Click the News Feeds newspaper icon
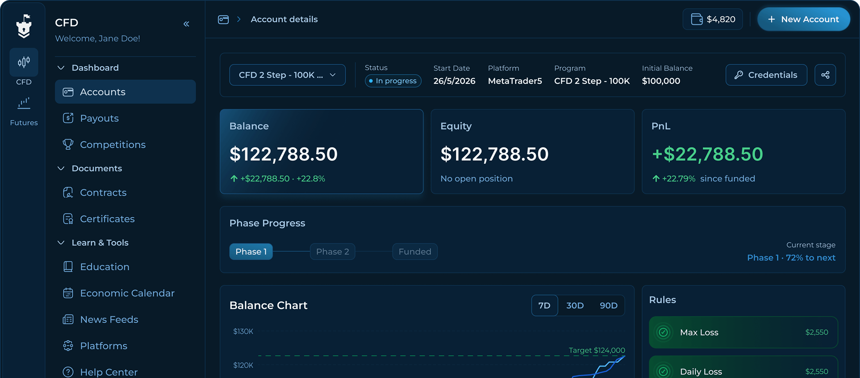Image resolution: width=860 pixels, height=378 pixels. [68, 319]
